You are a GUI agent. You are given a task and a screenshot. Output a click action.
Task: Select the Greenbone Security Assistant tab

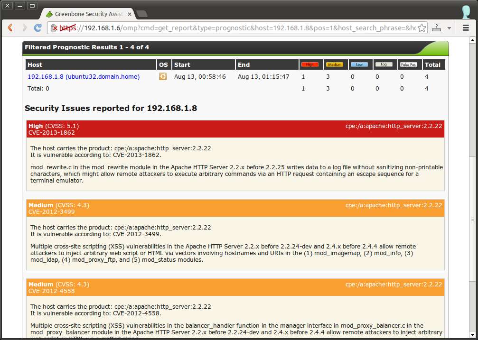tap(88, 14)
